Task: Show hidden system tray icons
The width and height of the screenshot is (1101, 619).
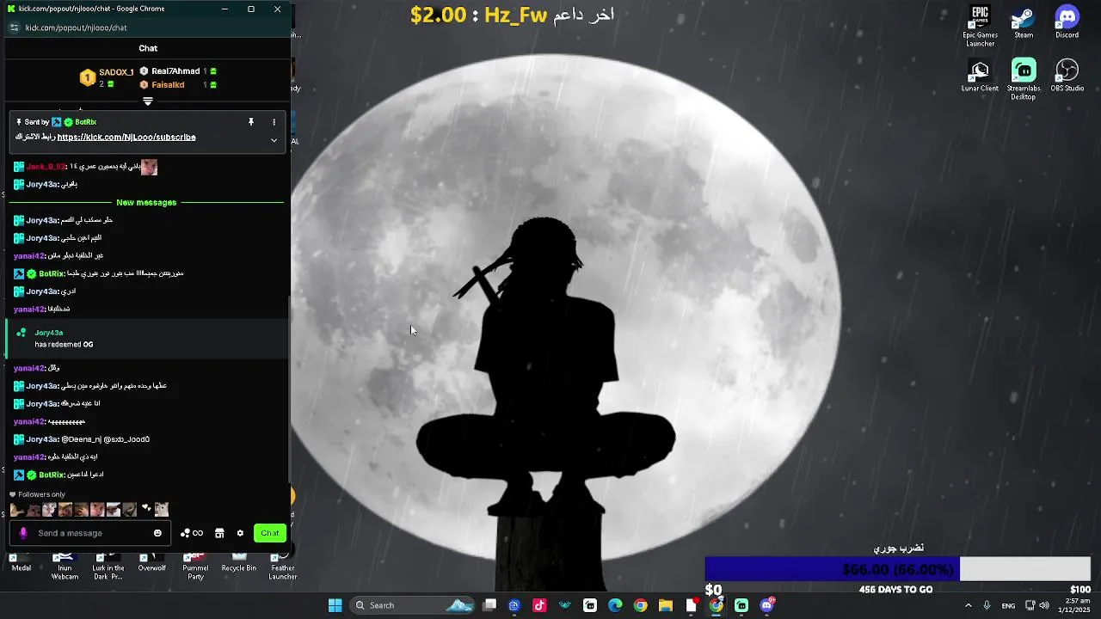Action: 968,605
